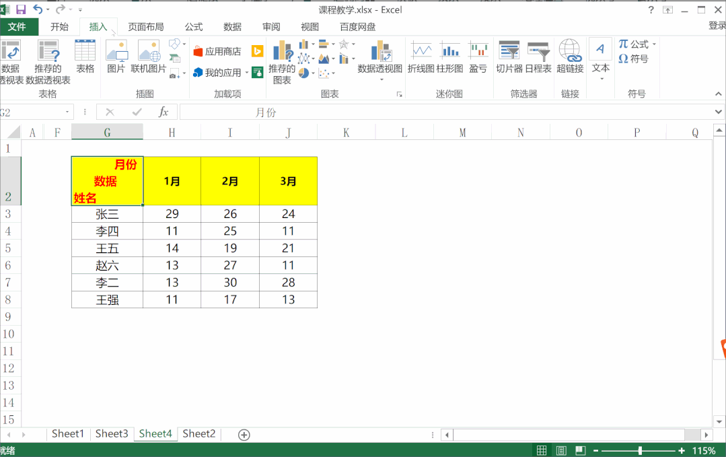This screenshot has height=457, width=726.
Task: Expand the formula bar
Action: 718,112
